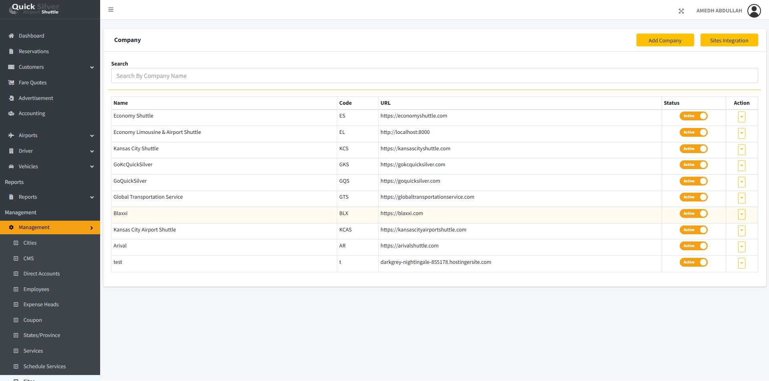Open the Employees management page
The height and width of the screenshot is (381, 769).
36,289
